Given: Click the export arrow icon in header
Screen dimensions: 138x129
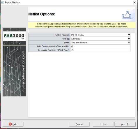Looking at the screenshot, I should [127, 15].
